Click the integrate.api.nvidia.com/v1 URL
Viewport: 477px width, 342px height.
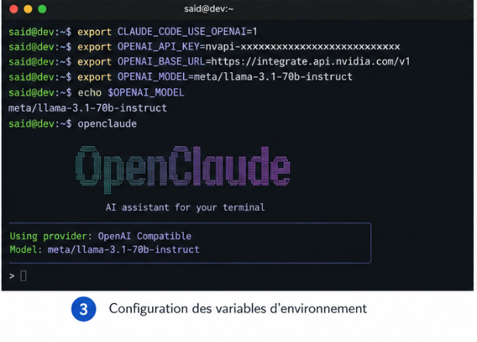(310, 62)
